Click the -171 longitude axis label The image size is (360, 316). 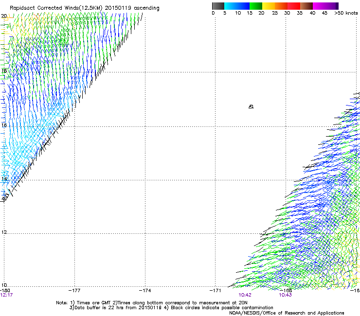(x=216, y=291)
